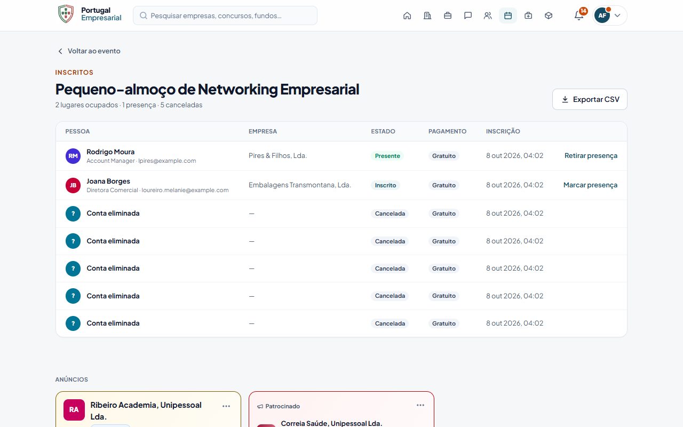
Task: Click the Portugal Empresarial shield logo
Action: coord(66,14)
